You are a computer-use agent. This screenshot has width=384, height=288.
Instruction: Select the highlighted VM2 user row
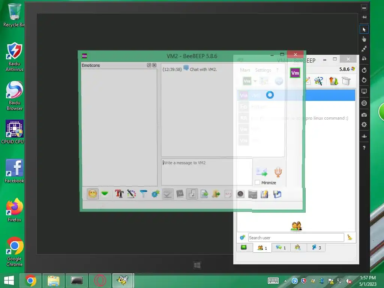pos(296,95)
